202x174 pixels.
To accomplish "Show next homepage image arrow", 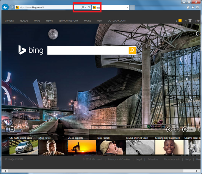I will click(177, 129).
